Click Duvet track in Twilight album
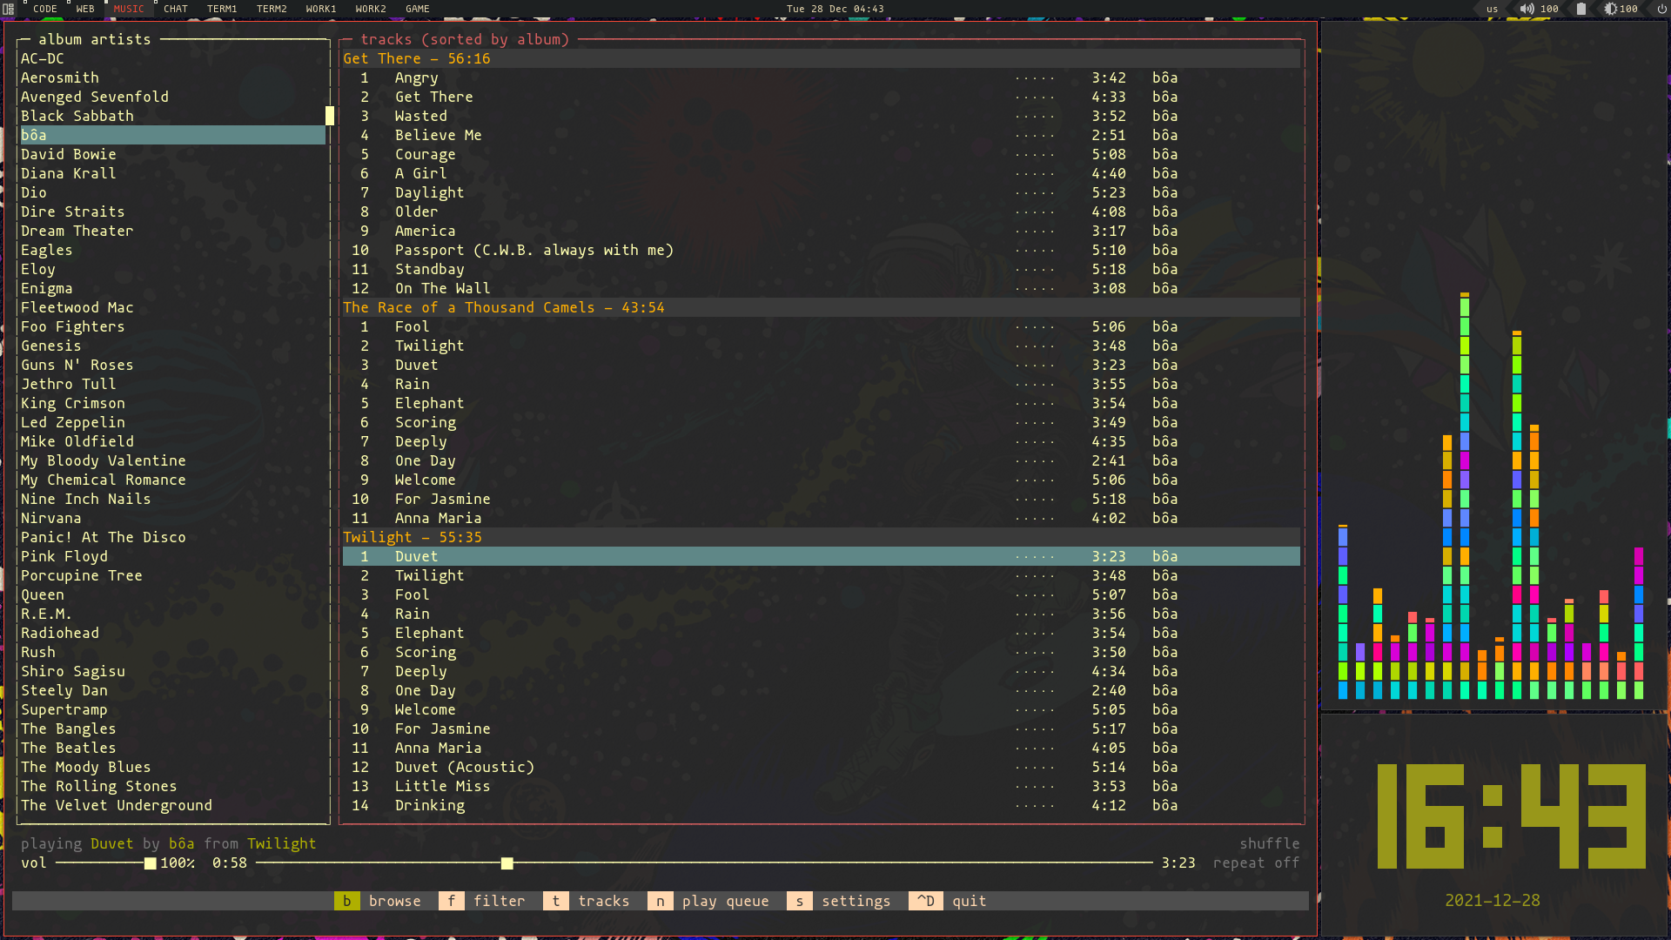Screen dimensions: 1671x940 click(415, 555)
